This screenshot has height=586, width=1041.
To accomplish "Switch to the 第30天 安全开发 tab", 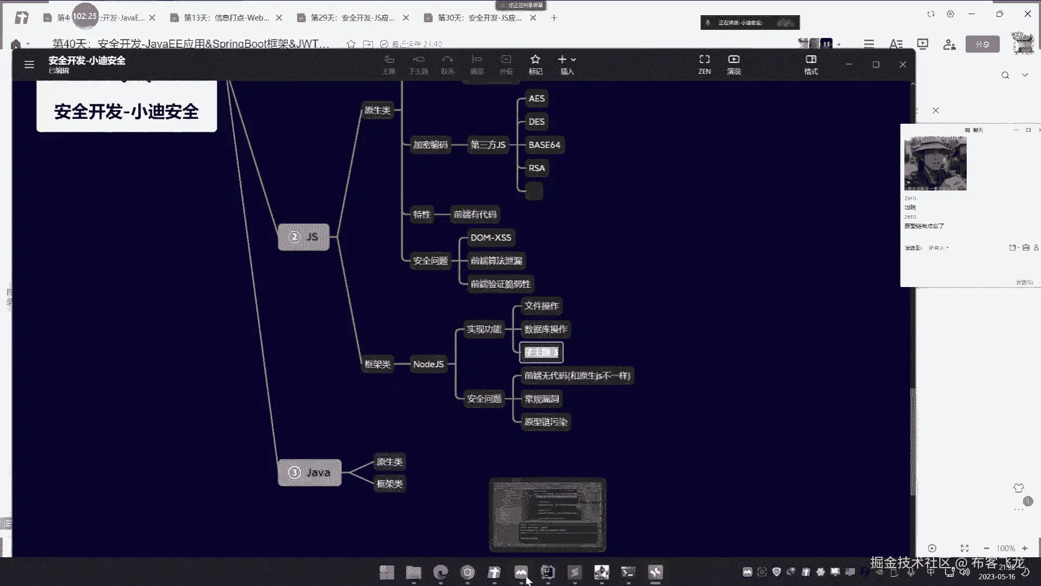I will (480, 18).
